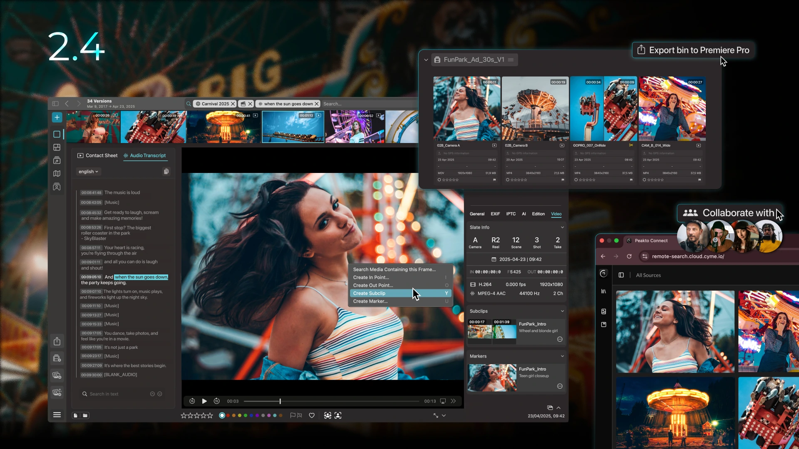Image resolution: width=799 pixels, height=449 pixels.
Task: Select the red color label dot
Action: click(228, 415)
